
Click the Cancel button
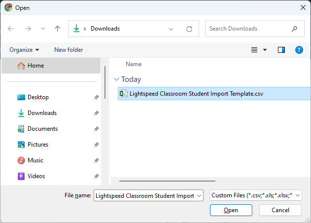pos(280,210)
